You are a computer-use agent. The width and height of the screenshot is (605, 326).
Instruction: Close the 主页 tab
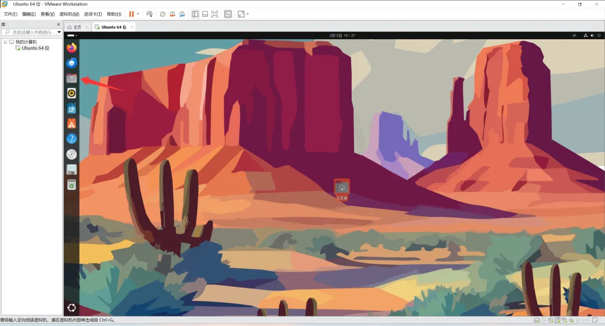point(86,27)
